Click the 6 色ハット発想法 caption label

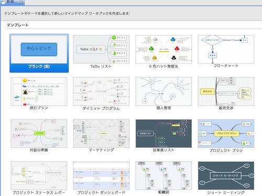163,67
